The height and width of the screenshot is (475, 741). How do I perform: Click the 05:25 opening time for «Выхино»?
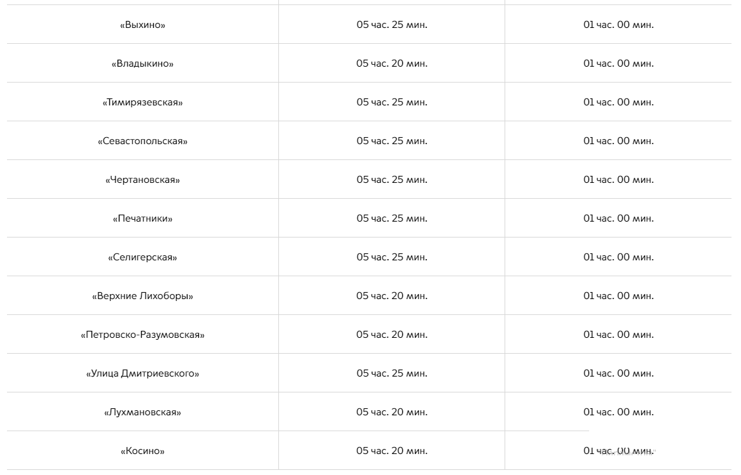tap(391, 25)
